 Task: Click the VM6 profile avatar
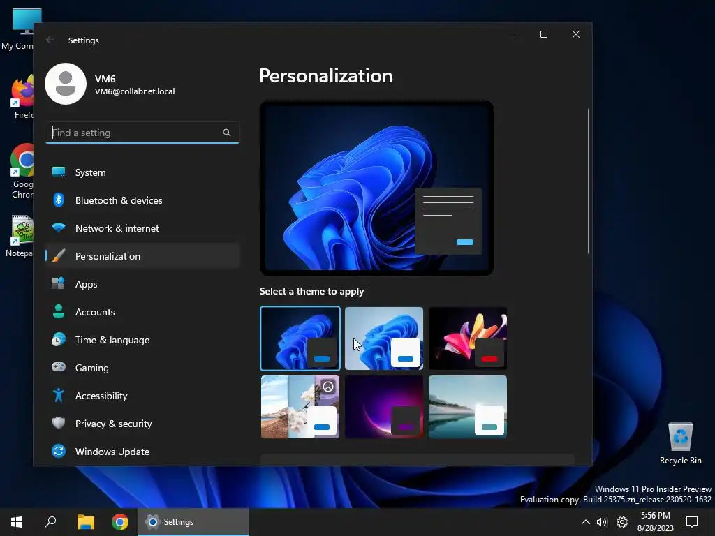click(66, 84)
